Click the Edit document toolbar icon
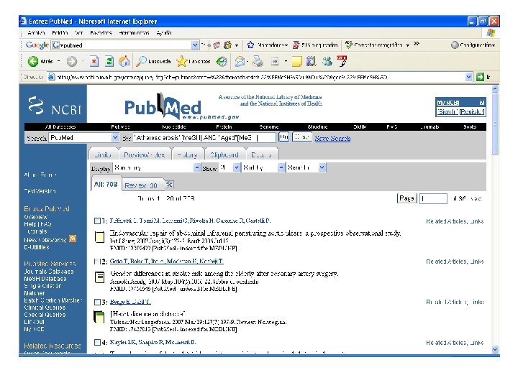The width and height of the screenshot is (518, 388). pyautogui.click(x=275, y=61)
